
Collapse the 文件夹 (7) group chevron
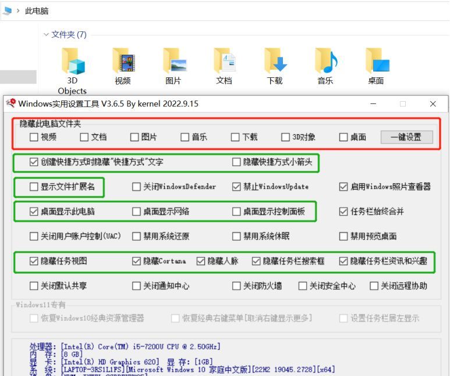[46, 35]
